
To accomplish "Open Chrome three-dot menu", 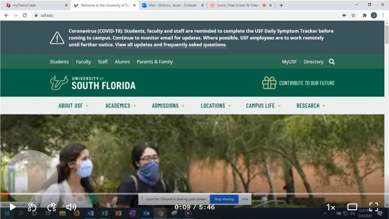I will 383,15.
